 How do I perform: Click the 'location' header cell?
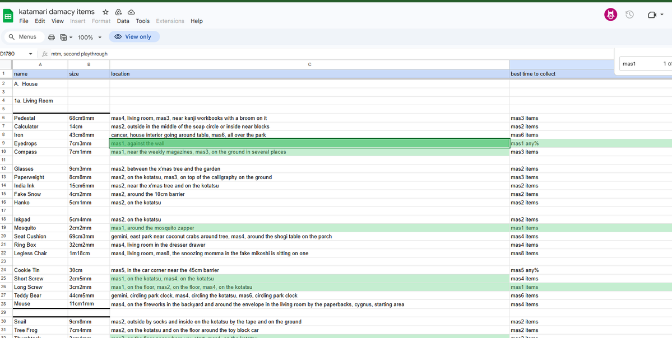(x=309, y=74)
